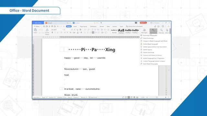This screenshot has height=116, width=207.
Task: Switch to the Page Layout ribbon tab
Action: click(83, 26)
